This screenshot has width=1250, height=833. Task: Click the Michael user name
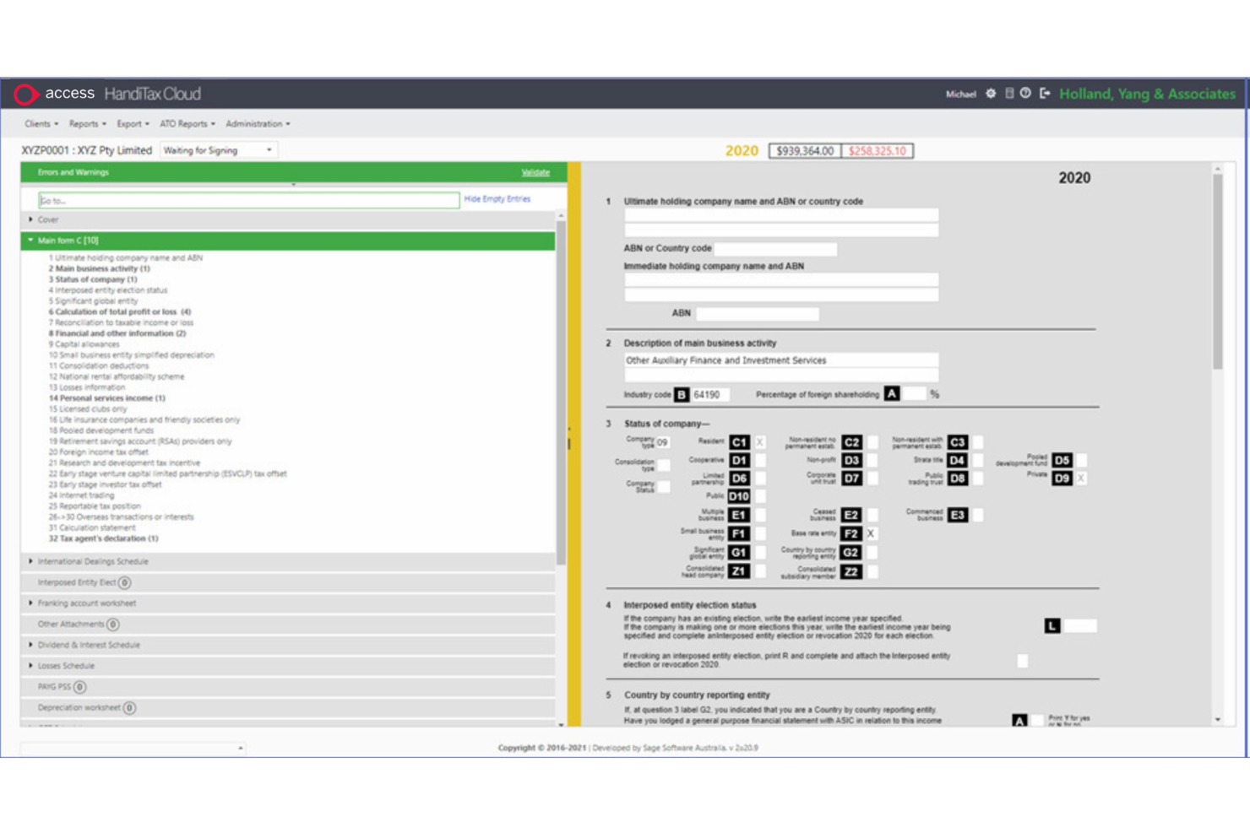960,95
